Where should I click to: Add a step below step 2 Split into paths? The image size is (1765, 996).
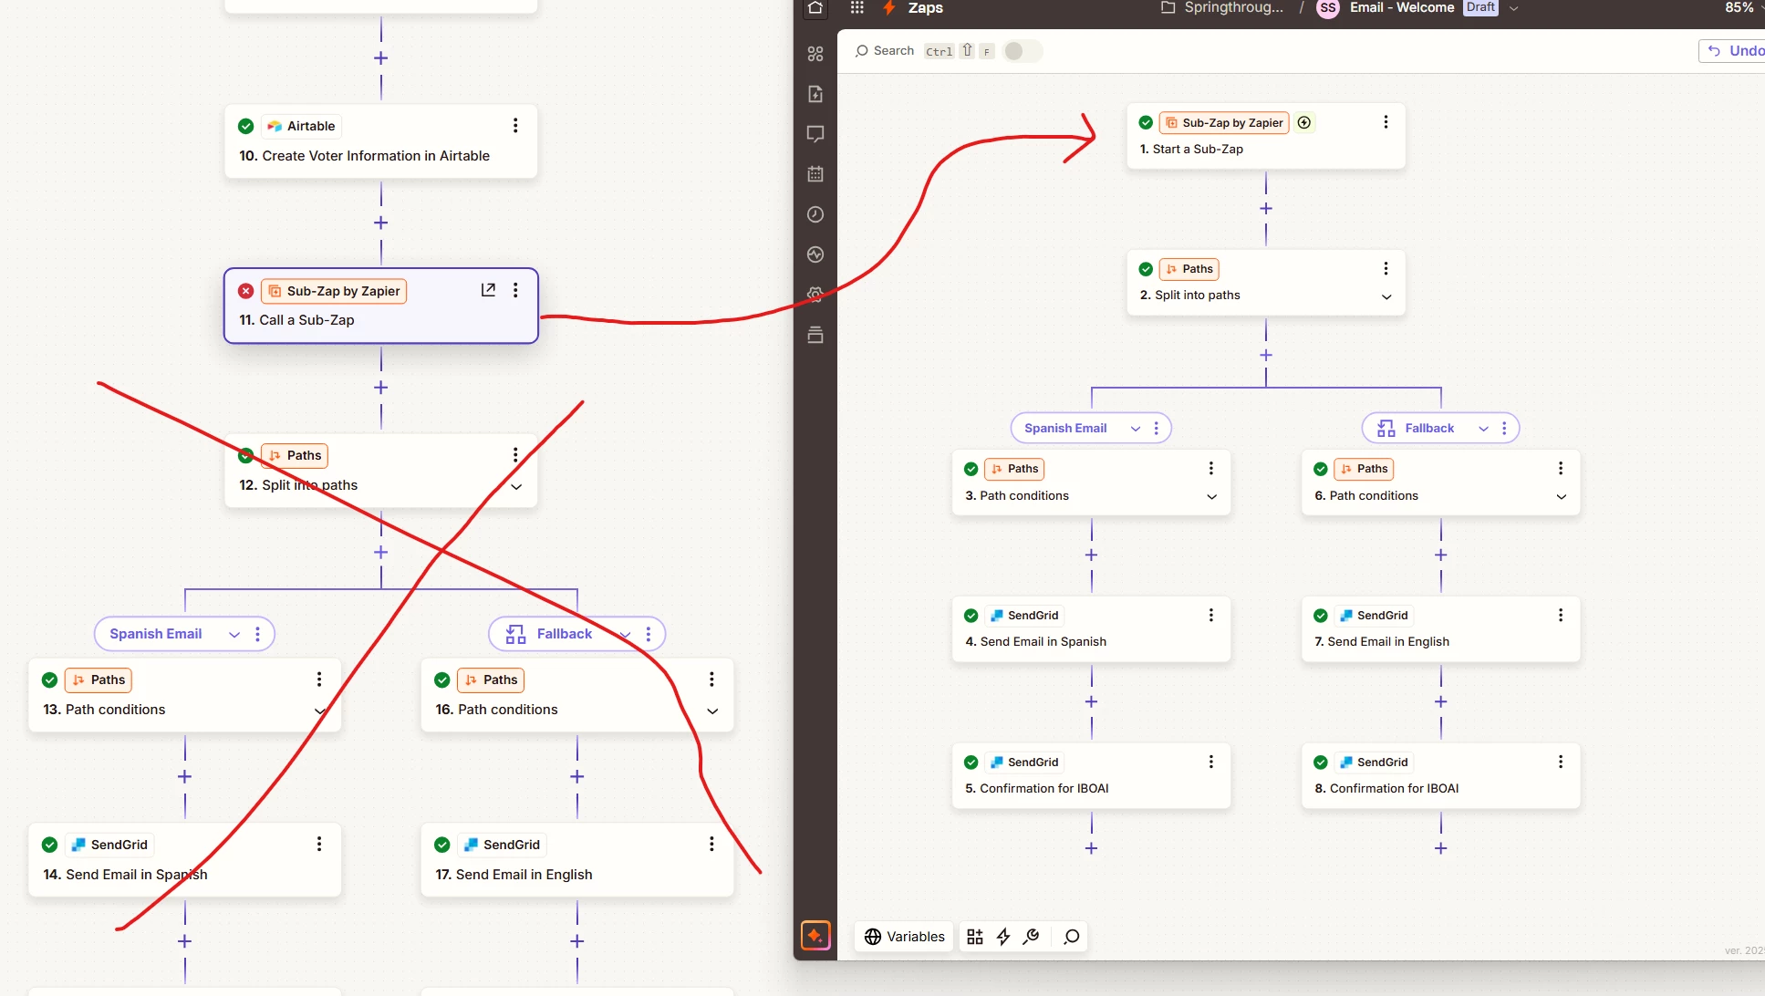pos(1266,355)
